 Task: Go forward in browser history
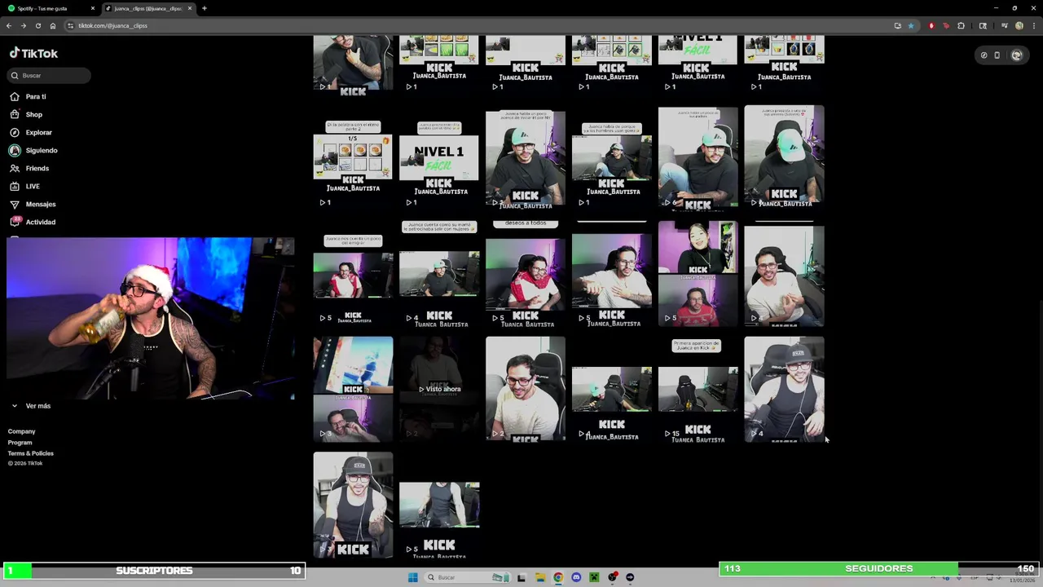coord(24,25)
